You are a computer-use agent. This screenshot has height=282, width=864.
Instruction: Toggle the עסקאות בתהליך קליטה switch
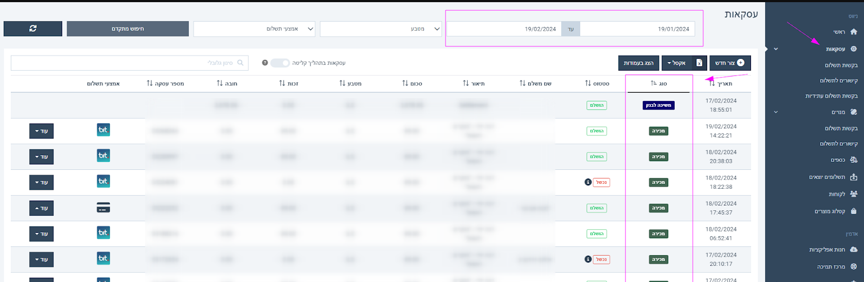click(x=280, y=63)
